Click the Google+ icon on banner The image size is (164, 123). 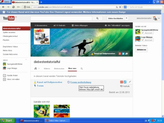click(x=120, y=54)
